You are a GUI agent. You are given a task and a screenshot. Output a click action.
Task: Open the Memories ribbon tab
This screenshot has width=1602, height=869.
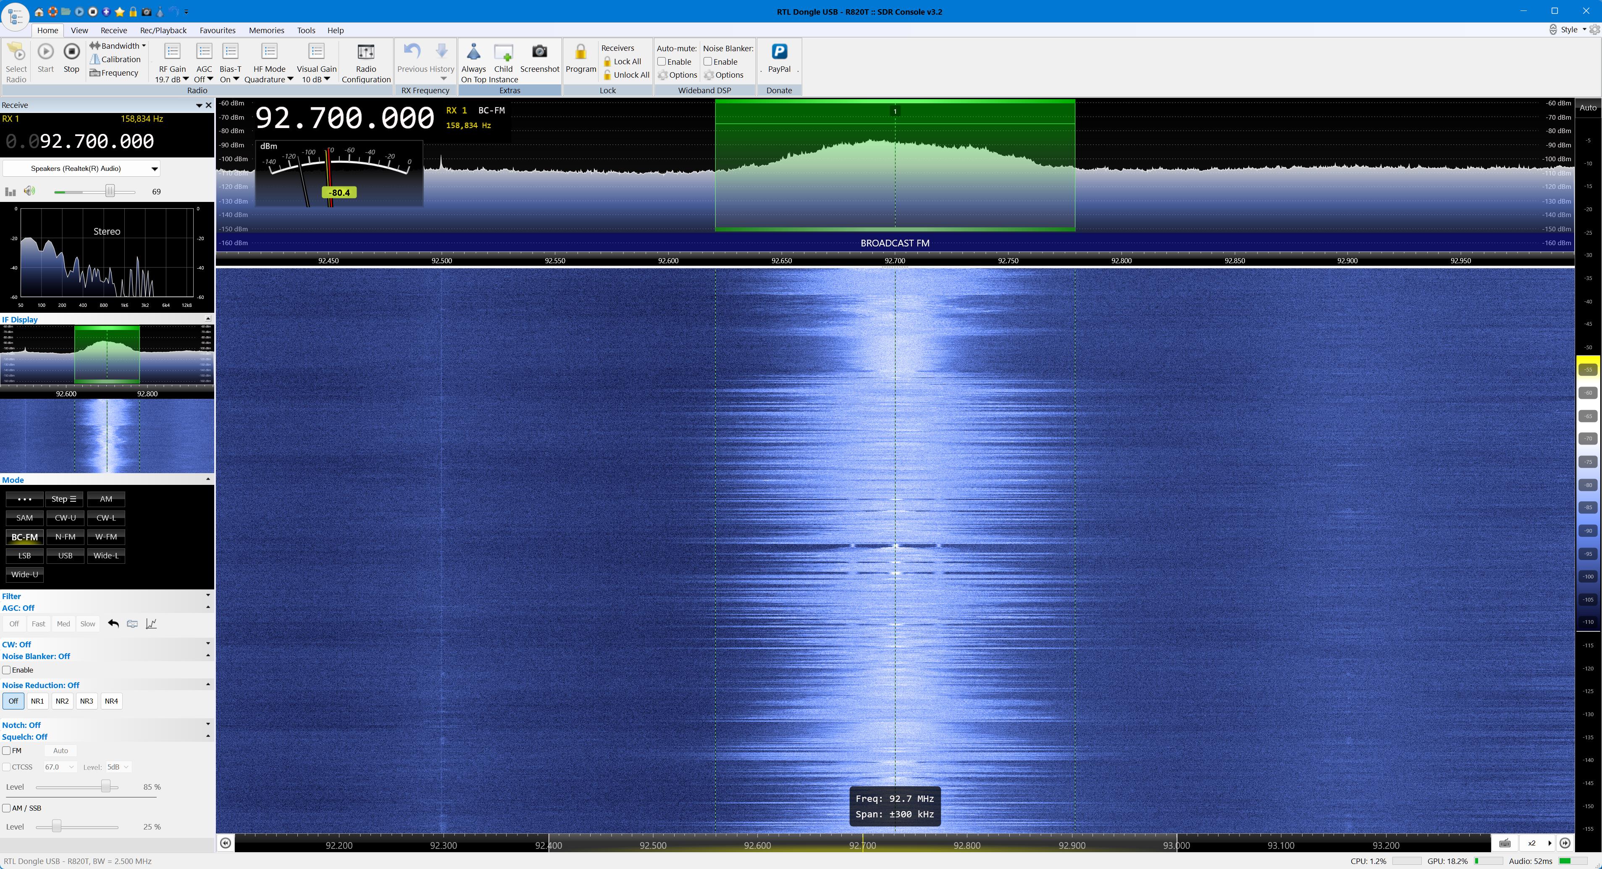(x=266, y=30)
